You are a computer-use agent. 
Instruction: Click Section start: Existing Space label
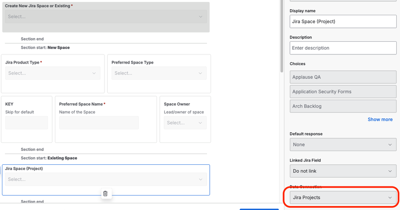pyautogui.click(x=49, y=158)
